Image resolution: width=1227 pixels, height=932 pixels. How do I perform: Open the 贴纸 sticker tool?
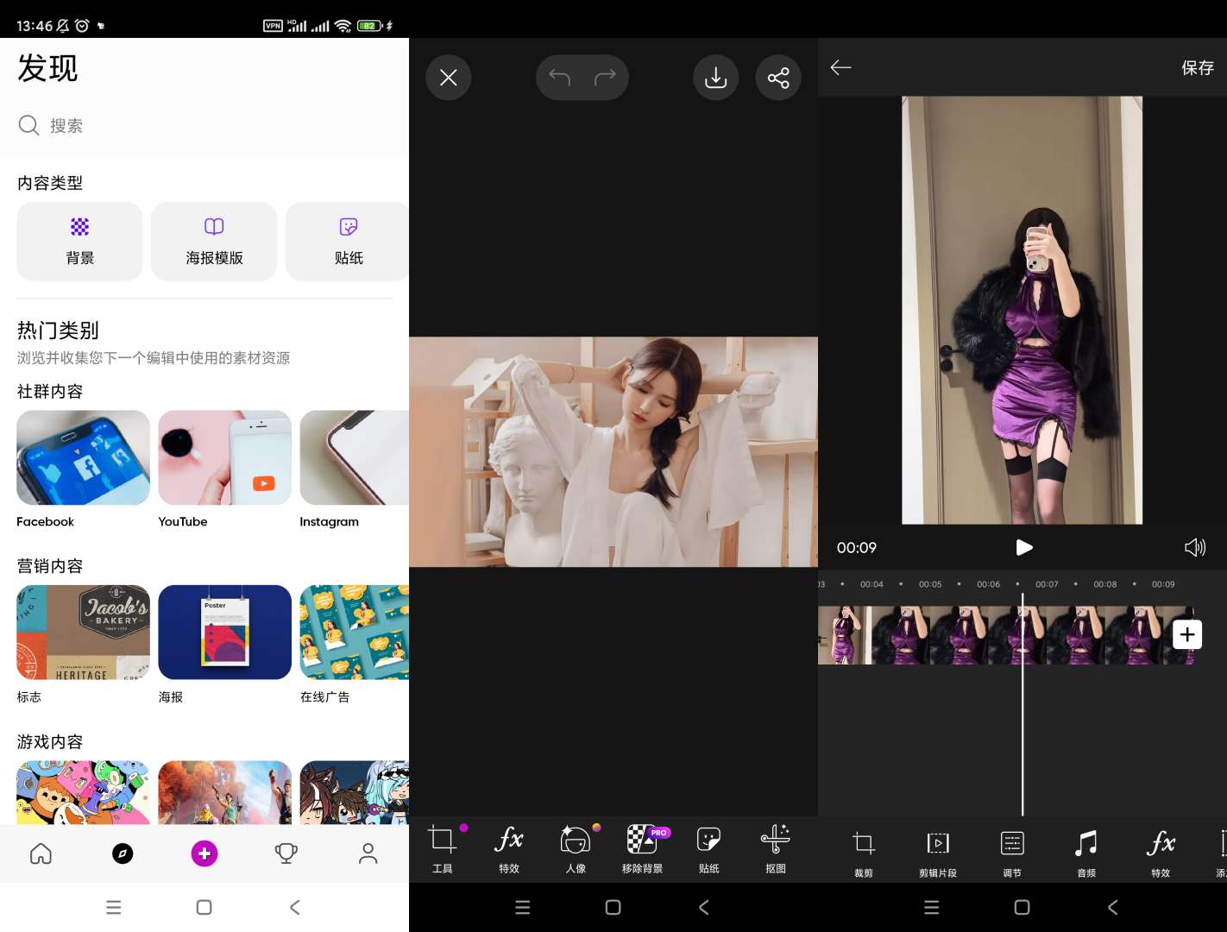pyautogui.click(x=708, y=848)
